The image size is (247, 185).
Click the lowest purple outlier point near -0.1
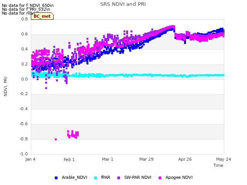(x=46, y=88)
